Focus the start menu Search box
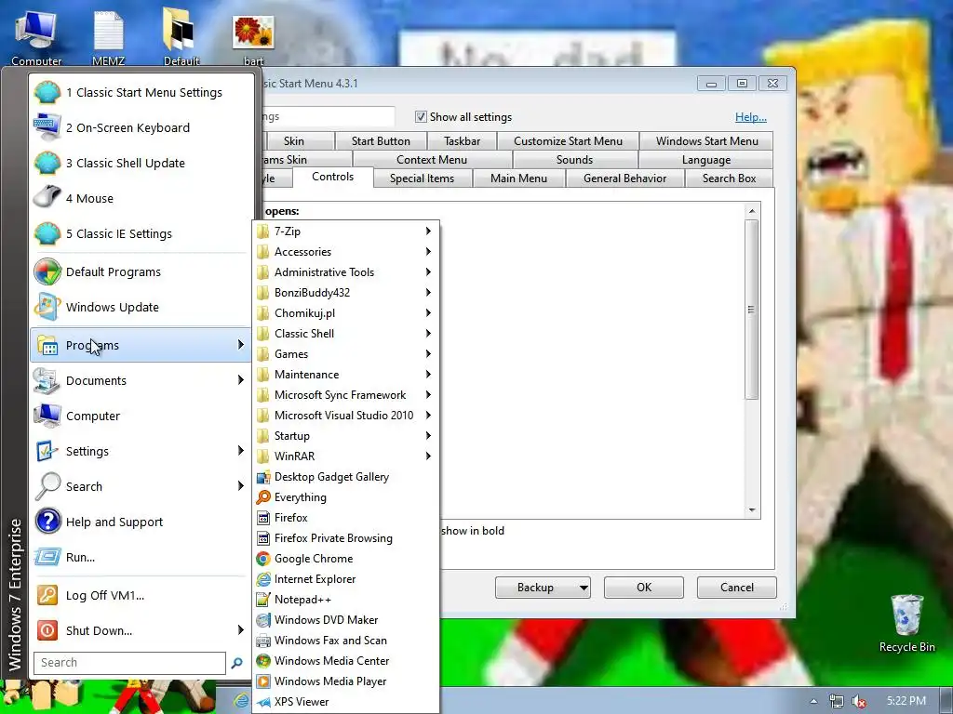The width and height of the screenshot is (953, 714). coord(129,663)
